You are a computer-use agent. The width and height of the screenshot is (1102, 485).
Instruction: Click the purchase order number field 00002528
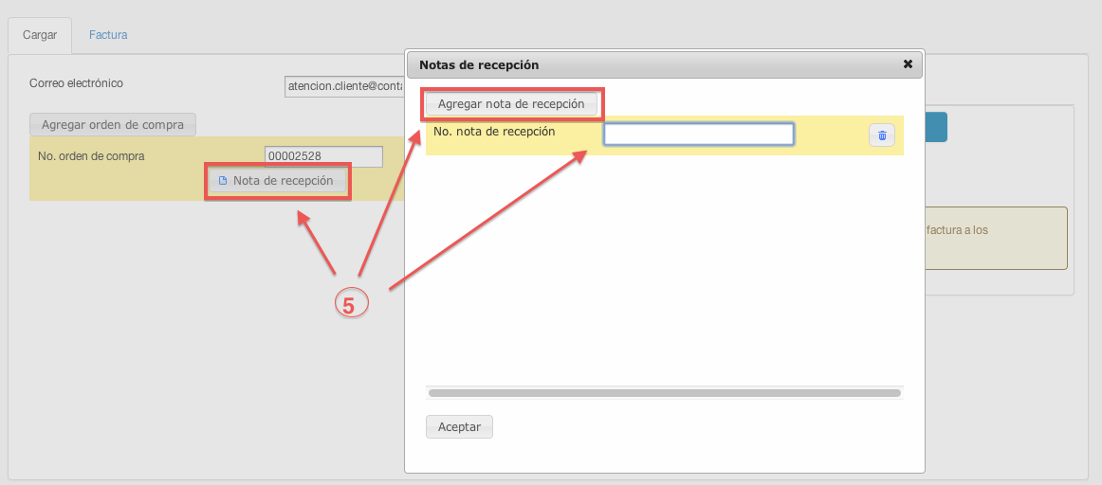pyautogui.click(x=323, y=156)
